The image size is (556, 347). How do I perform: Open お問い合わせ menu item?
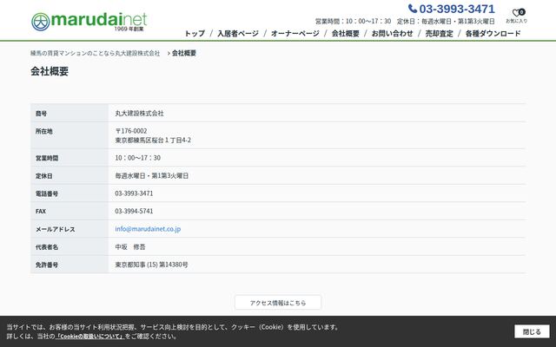392,34
